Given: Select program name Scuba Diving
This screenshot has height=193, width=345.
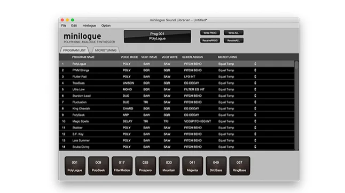Looking at the screenshot, I should coord(81,147).
